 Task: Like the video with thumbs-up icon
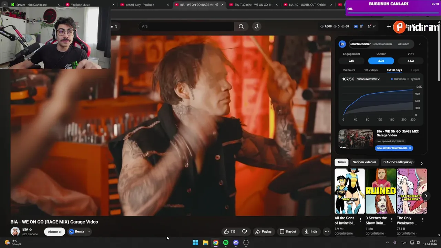pos(229,231)
